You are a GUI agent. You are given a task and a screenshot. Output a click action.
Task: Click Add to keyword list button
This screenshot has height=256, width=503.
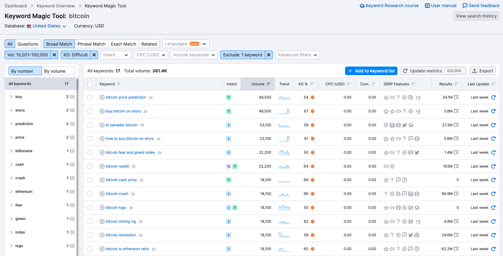(x=371, y=71)
